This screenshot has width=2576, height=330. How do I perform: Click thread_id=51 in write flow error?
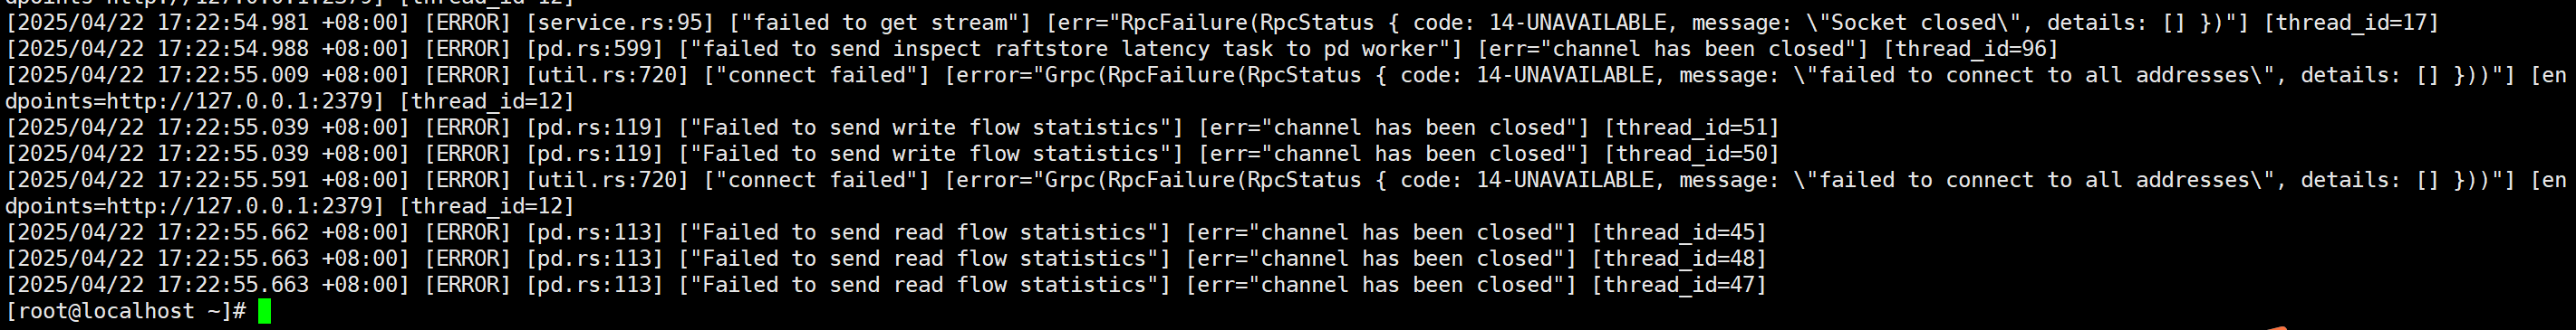[x=1691, y=127]
